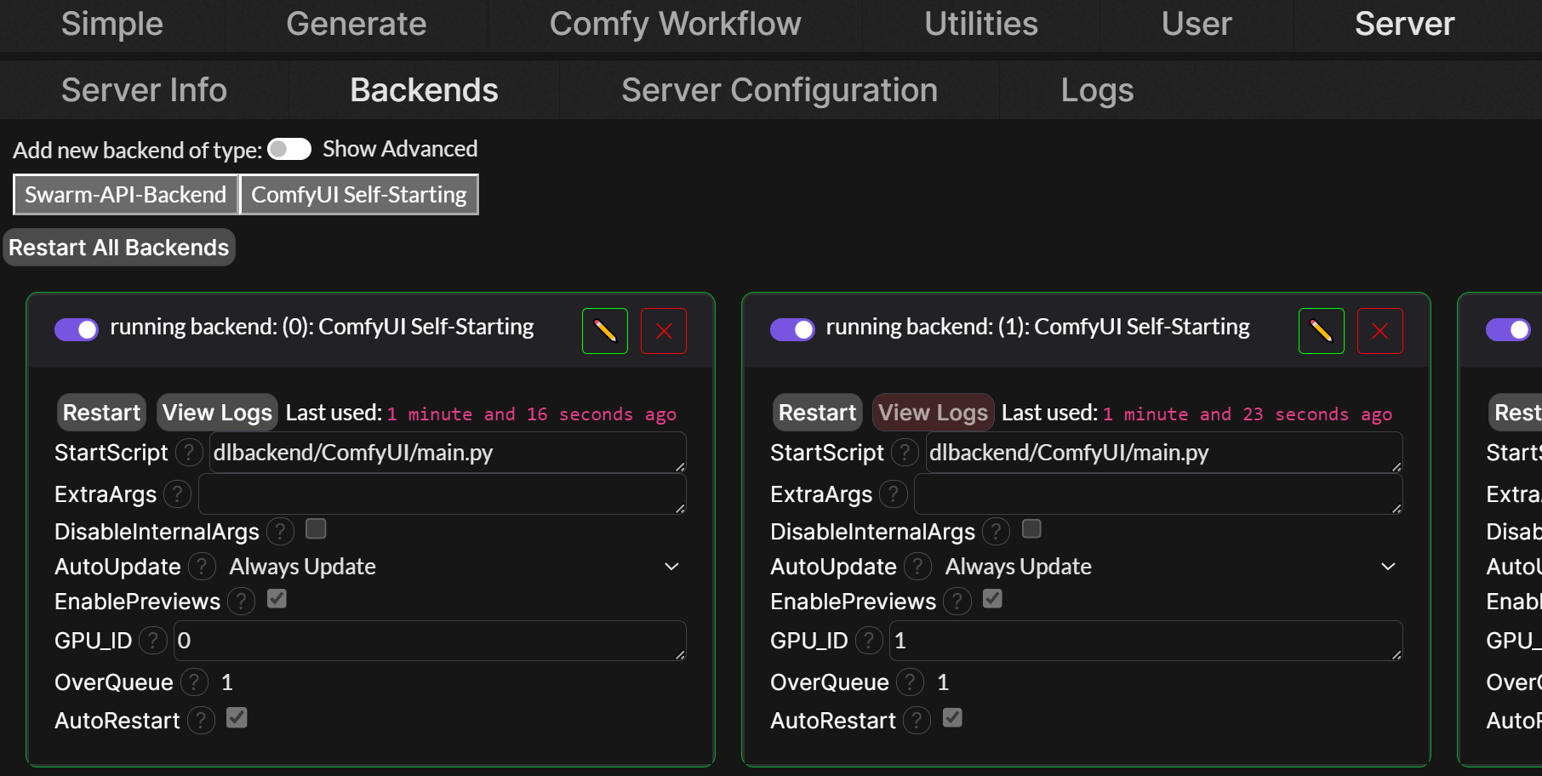Image resolution: width=1542 pixels, height=776 pixels.
Task: Click red X delete icon for backend 1
Action: (1379, 331)
